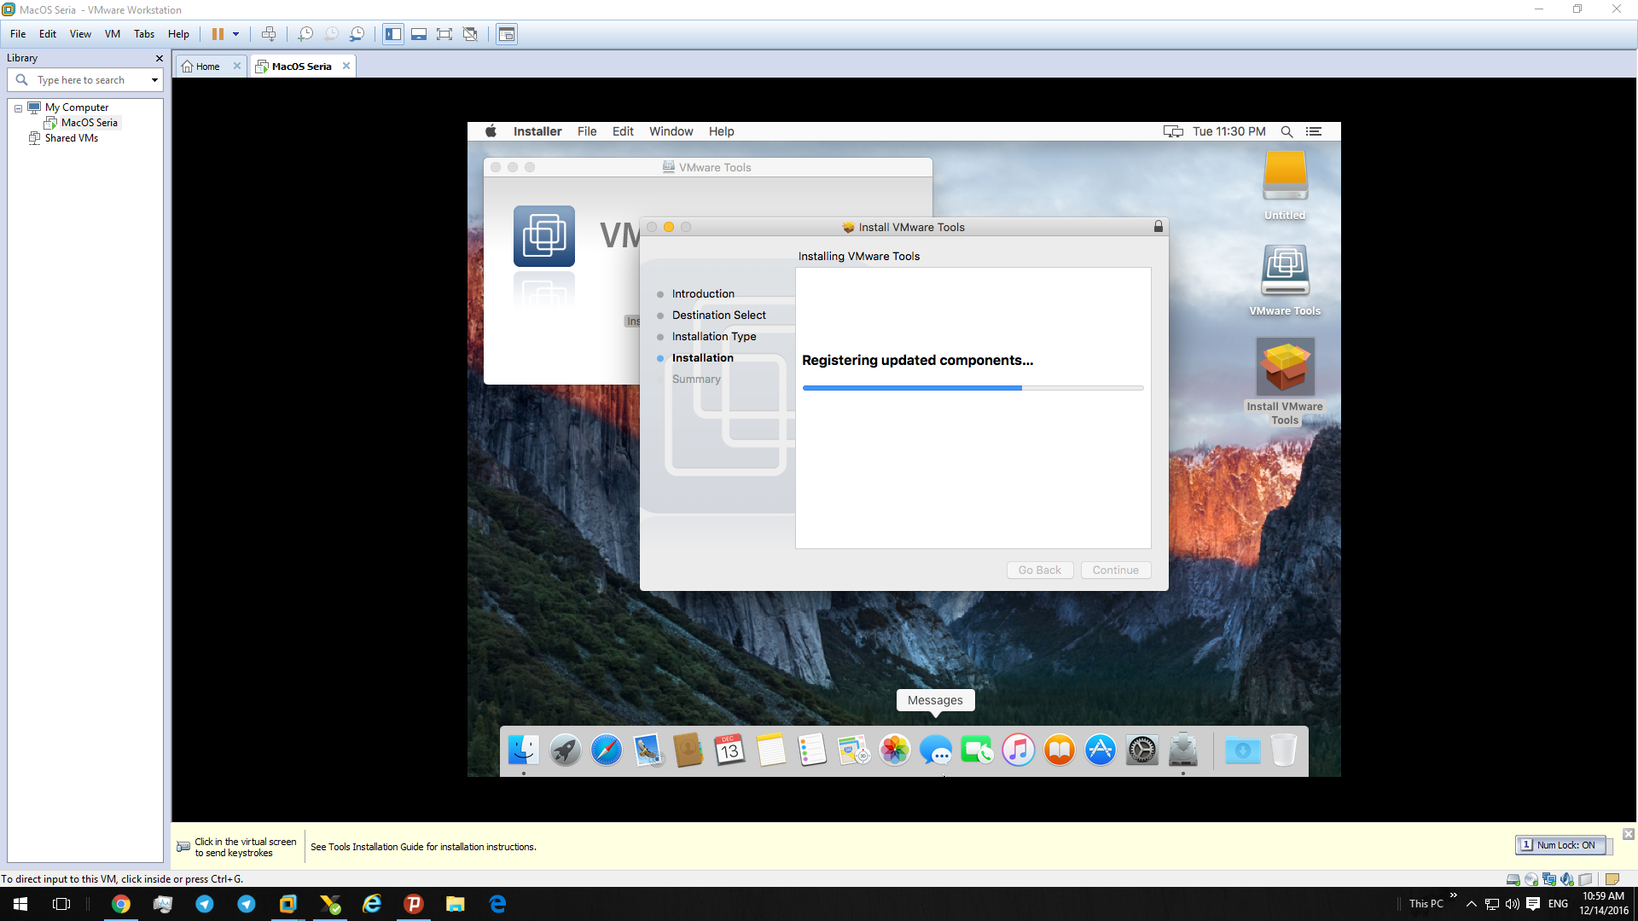Open the Downloads folder in the dock
Screen dimensions: 1638x921
pos(1242,750)
